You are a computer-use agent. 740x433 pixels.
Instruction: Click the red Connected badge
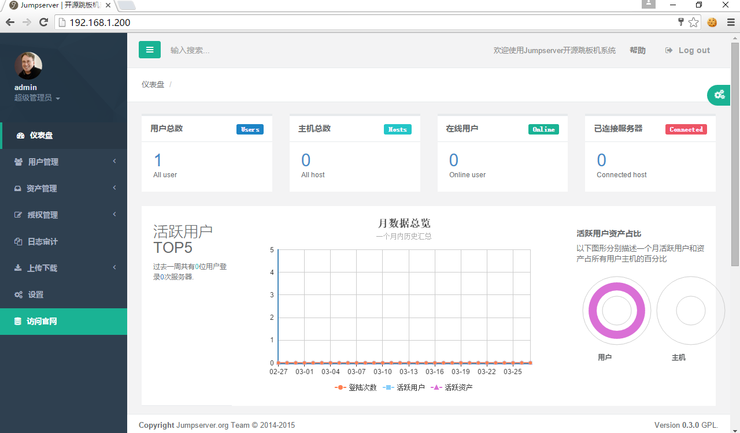[x=686, y=129]
